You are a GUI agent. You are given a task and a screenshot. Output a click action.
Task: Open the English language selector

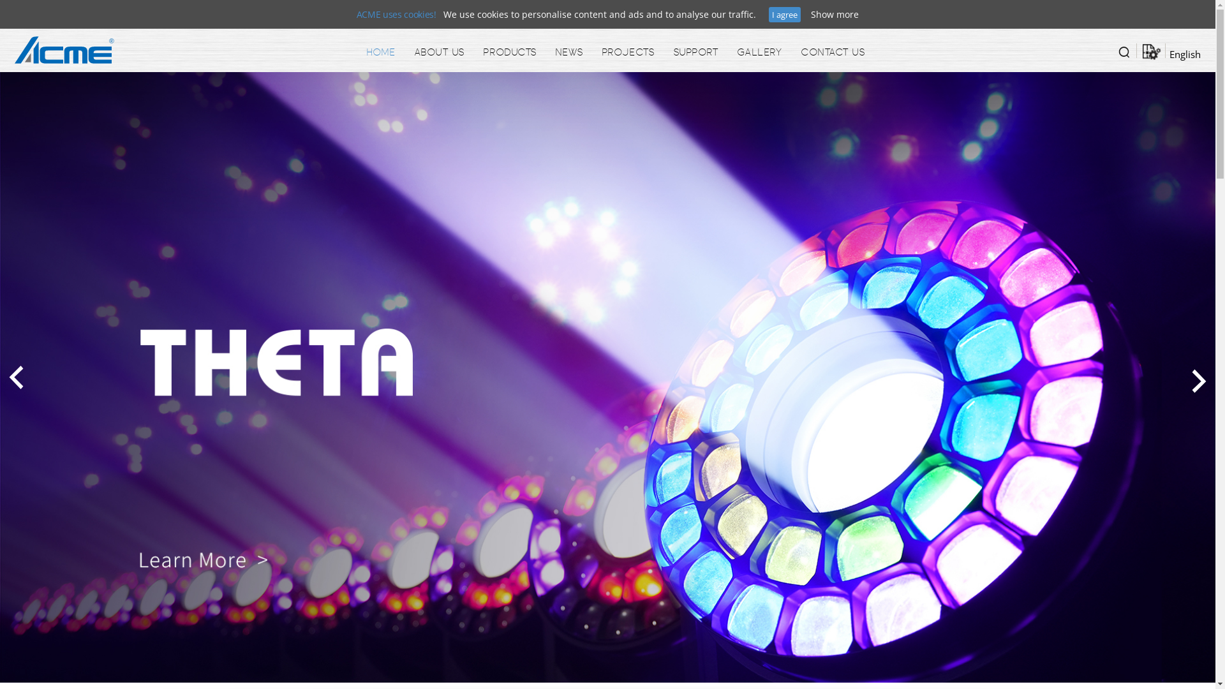click(x=1184, y=54)
